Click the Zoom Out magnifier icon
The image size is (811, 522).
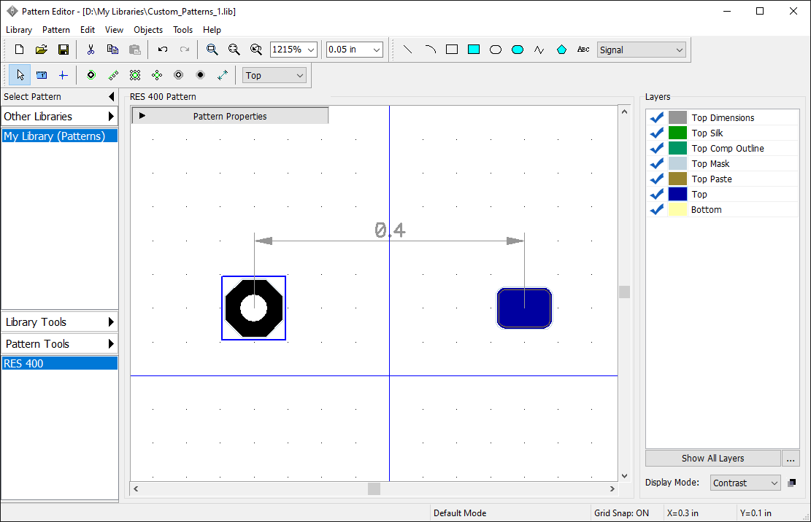[234, 50]
